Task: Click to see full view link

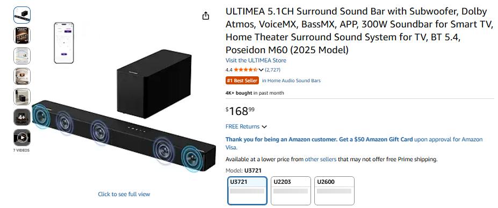Action: 124,194
